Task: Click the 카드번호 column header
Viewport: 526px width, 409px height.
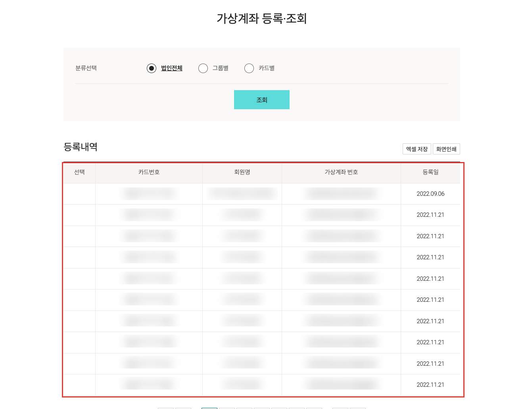Action: (149, 172)
